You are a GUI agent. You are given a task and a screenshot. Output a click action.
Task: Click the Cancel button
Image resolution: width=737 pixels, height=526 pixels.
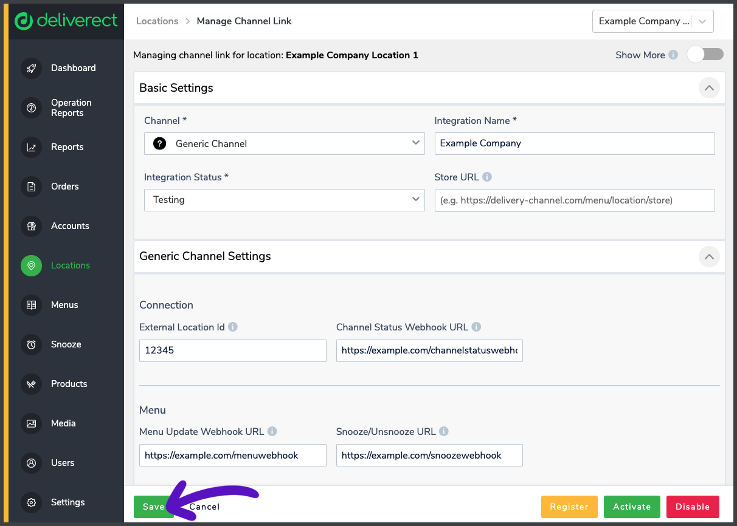click(x=204, y=507)
